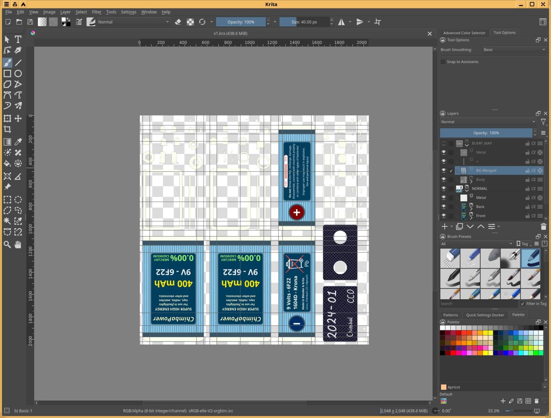Switch to Advanced Color Selector tab

(x=464, y=33)
